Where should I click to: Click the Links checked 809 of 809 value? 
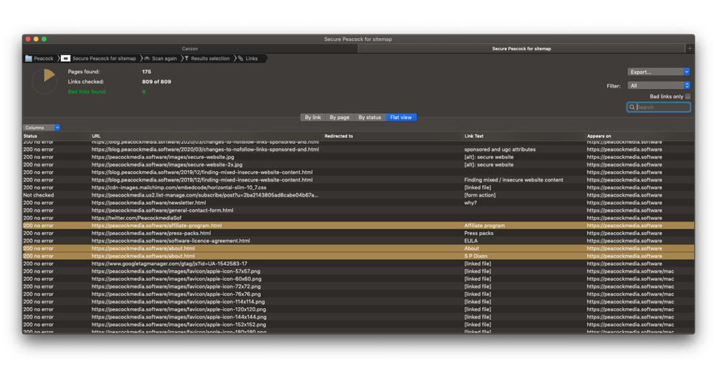(x=156, y=82)
